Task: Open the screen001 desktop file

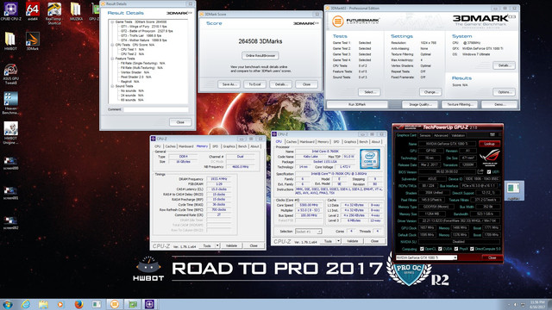Action: pos(10,193)
